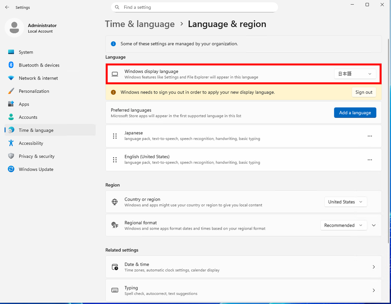
Task: Click the Find a setting search field
Action: (195, 7)
